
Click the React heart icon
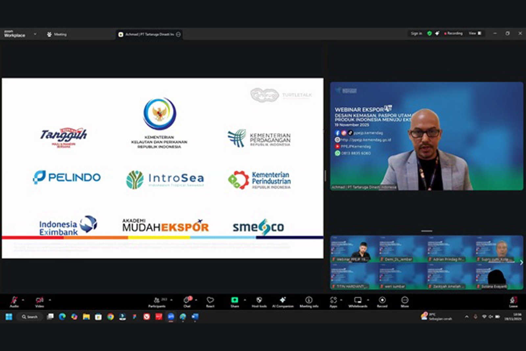[x=210, y=301]
